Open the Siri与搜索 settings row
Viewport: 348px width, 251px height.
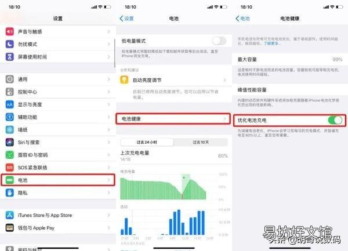(x=58, y=143)
